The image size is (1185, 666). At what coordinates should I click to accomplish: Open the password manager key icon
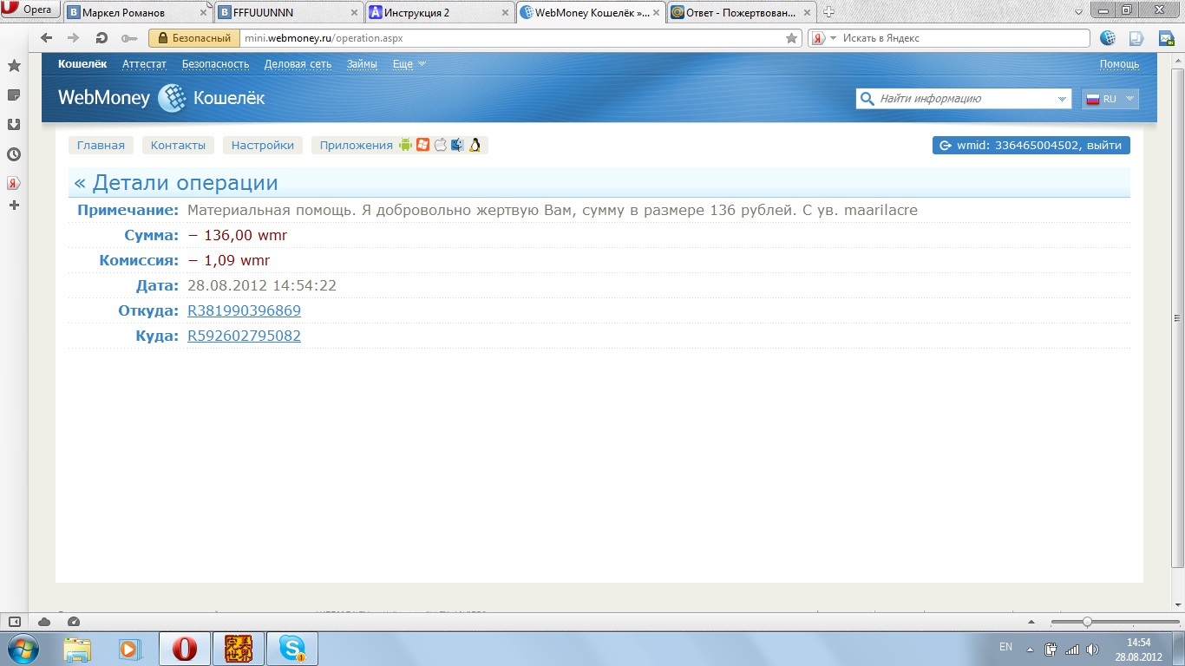129,38
